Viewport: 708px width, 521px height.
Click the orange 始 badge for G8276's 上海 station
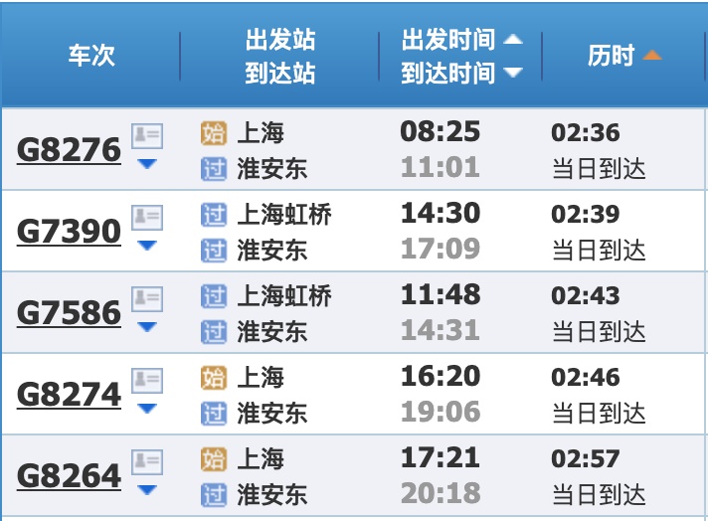click(x=214, y=133)
